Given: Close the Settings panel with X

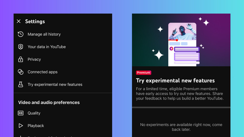Looking at the screenshot, I should point(19,21).
